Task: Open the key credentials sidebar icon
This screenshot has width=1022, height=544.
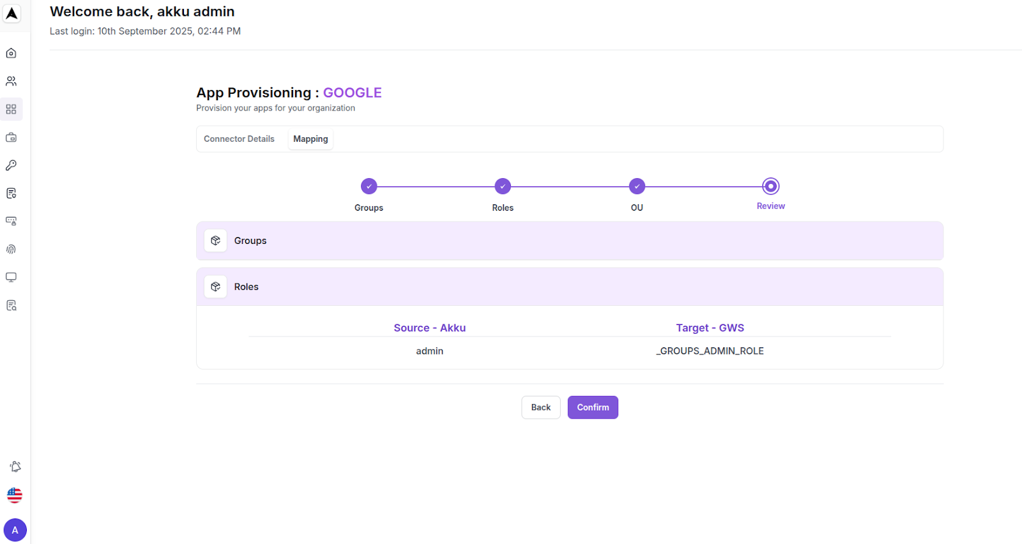Action: pos(11,165)
